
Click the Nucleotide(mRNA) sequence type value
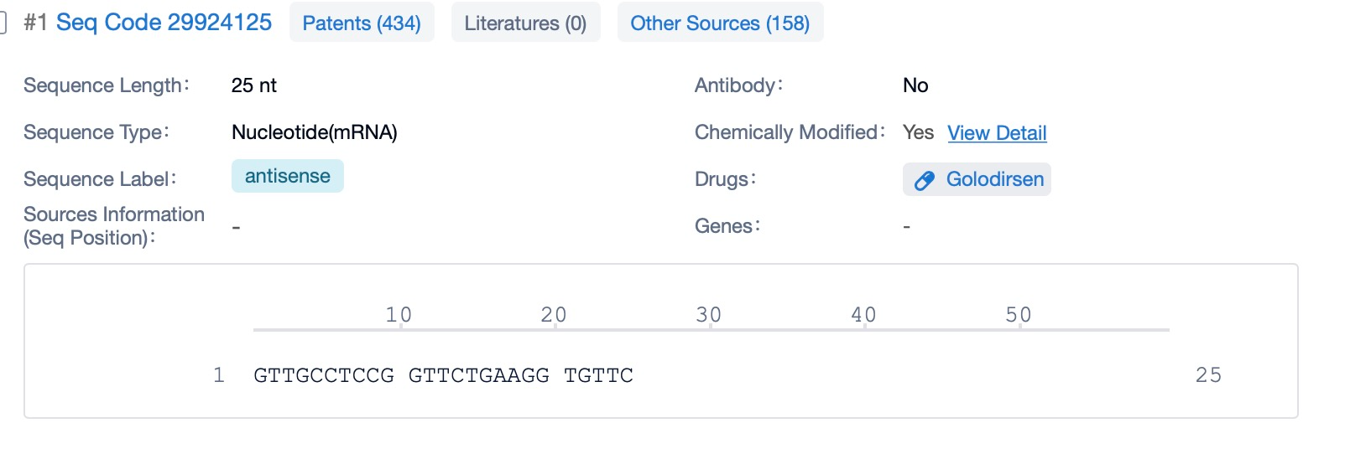click(x=314, y=132)
